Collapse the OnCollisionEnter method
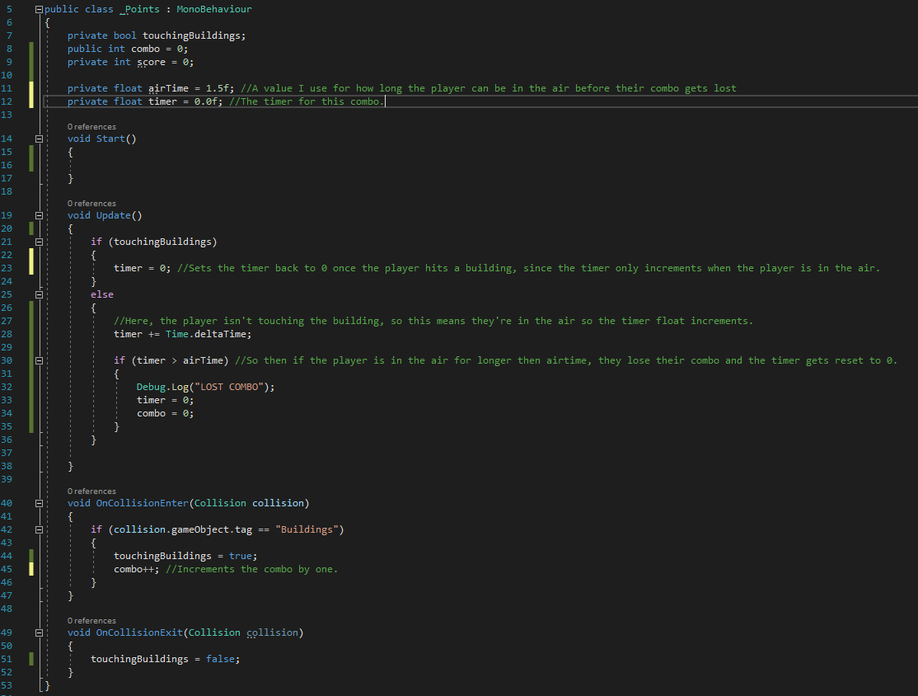918x696 pixels. [x=39, y=503]
